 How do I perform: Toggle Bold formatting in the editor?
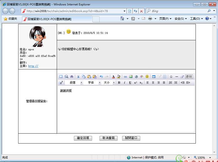click(119, 83)
